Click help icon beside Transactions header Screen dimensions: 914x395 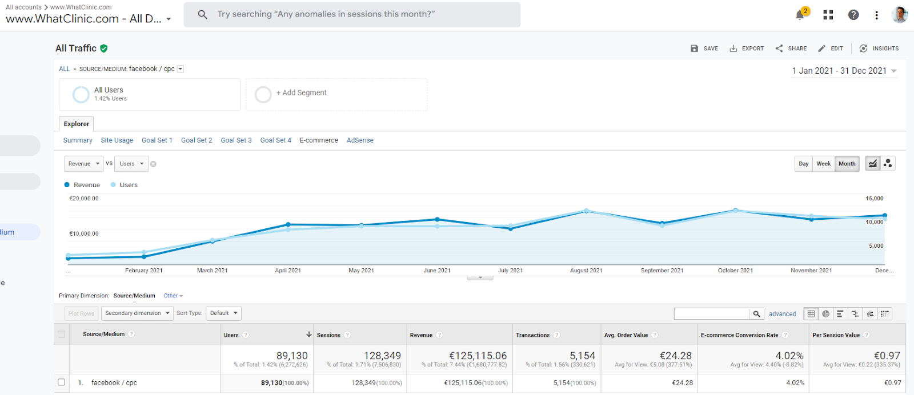[x=557, y=335]
